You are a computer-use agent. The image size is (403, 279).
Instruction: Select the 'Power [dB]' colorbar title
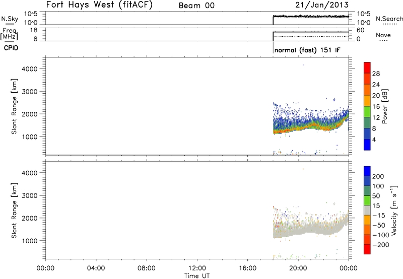[x=384, y=106]
